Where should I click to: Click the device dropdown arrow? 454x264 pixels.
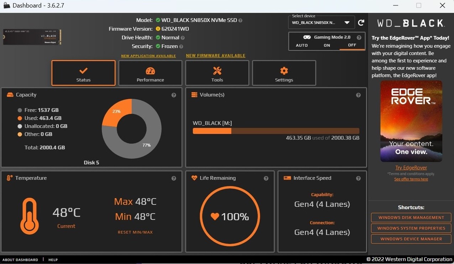(x=347, y=22)
